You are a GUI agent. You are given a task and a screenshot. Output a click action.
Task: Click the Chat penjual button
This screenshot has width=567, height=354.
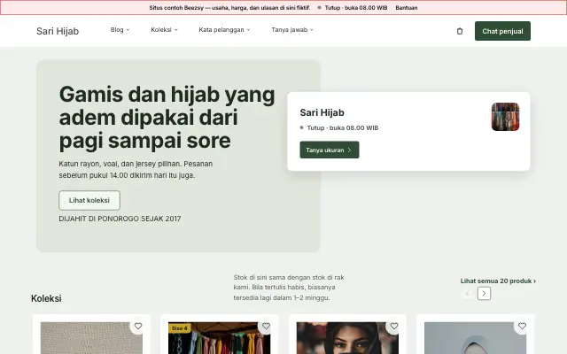click(x=502, y=31)
